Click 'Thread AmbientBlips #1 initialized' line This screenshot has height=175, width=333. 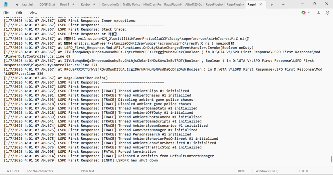(97, 91)
